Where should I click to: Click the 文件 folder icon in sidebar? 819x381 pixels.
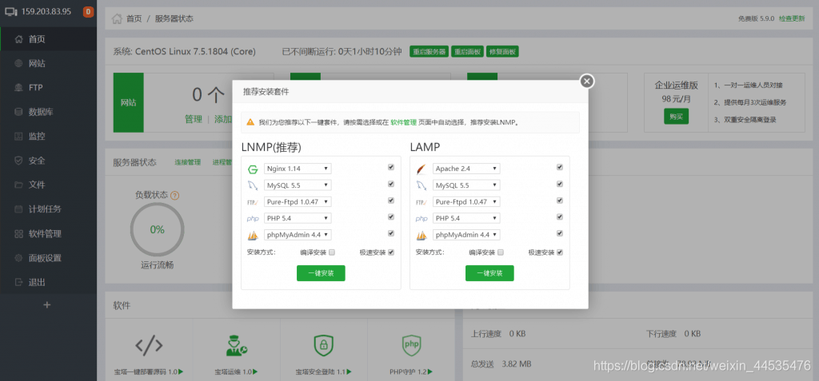[19, 185]
